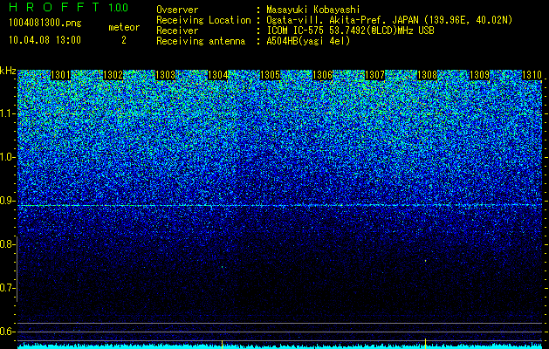549x349 pixels.
Task: Click the 0.8 frequency axis label
Action: [x=7, y=244]
